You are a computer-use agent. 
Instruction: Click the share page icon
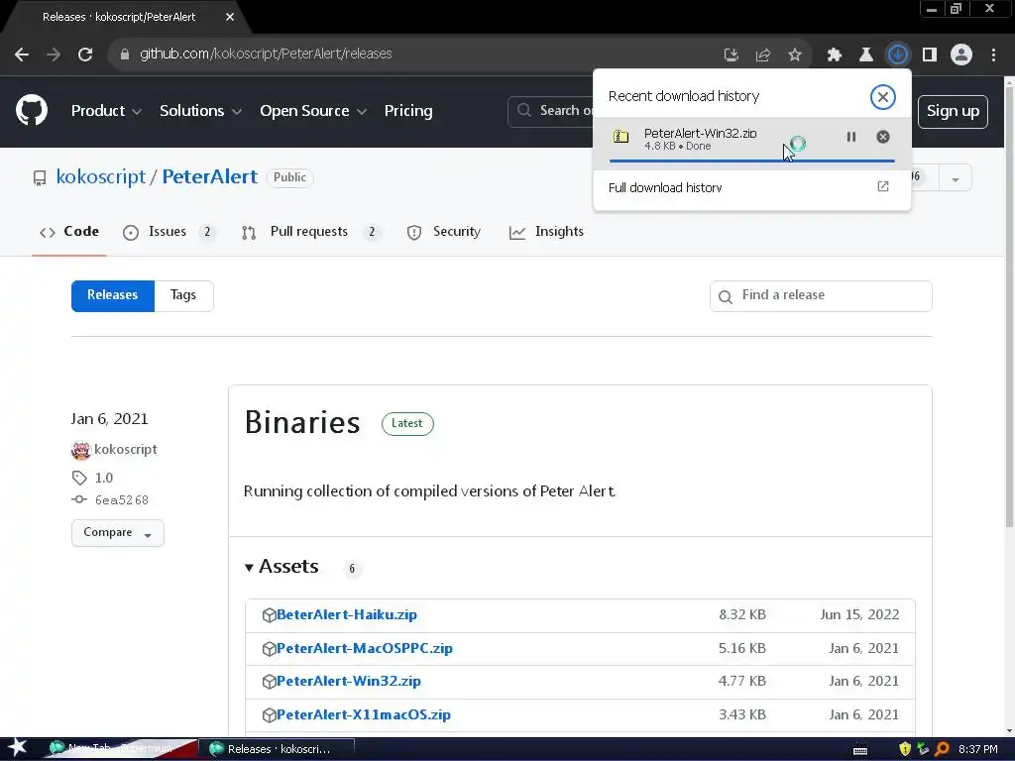[x=763, y=54]
